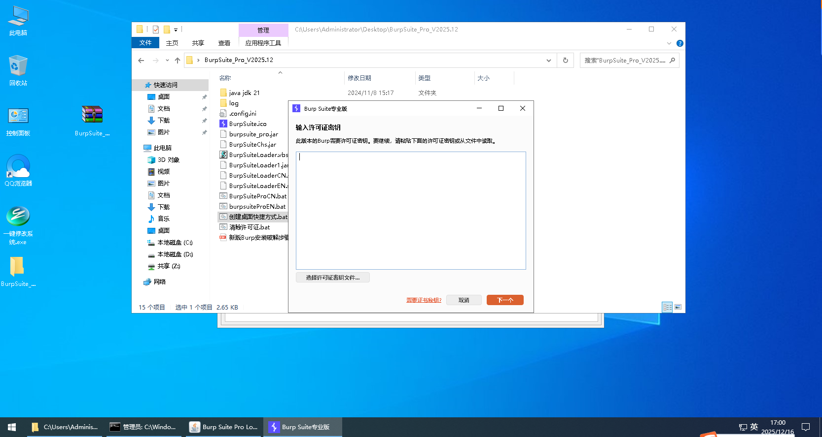The image size is (822, 437).
Task: Open recent locations dropdown arrow
Action: point(167,61)
